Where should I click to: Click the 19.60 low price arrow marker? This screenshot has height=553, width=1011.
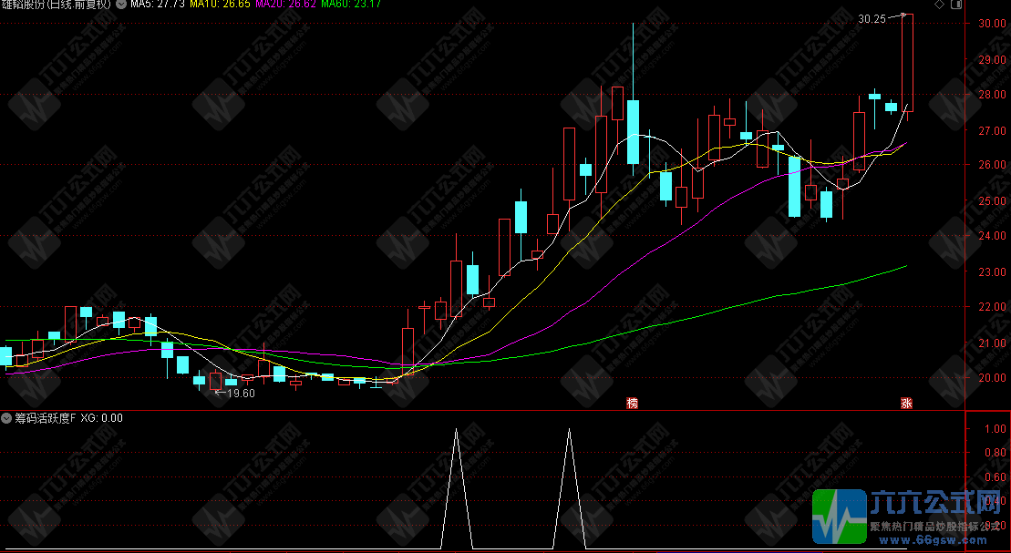point(234,394)
